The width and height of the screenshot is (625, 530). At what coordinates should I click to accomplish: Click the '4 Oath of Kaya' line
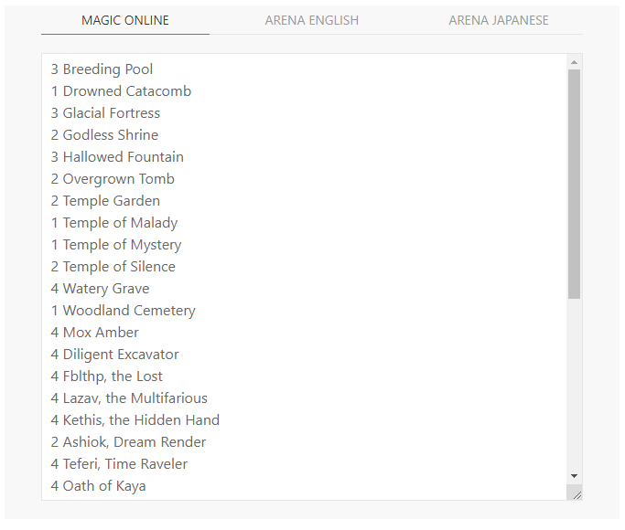[x=98, y=486]
